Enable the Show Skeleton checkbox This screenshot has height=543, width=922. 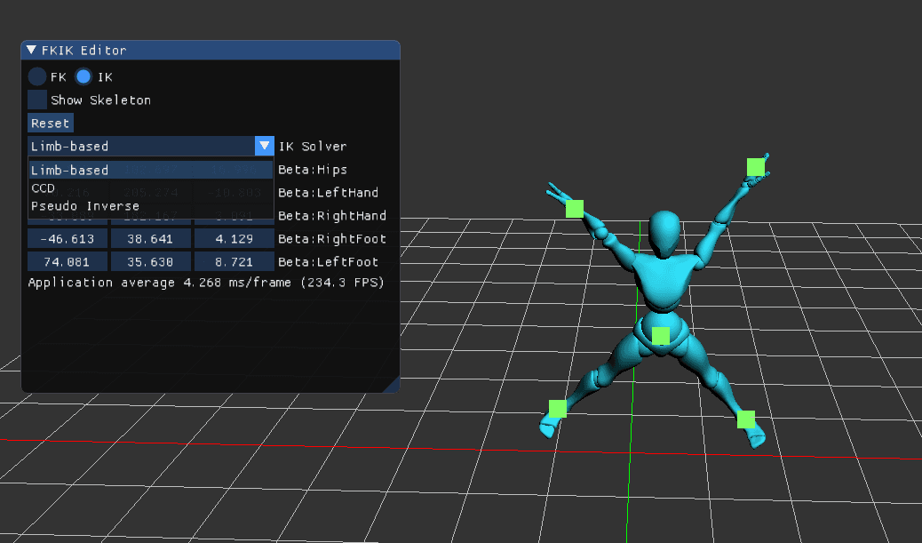coord(37,100)
